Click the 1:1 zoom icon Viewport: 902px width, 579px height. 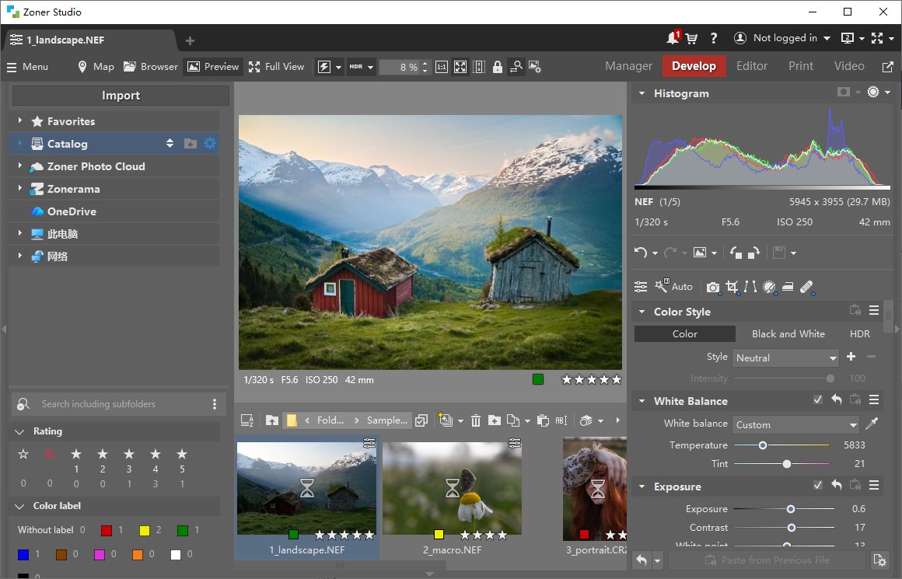[x=441, y=68]
